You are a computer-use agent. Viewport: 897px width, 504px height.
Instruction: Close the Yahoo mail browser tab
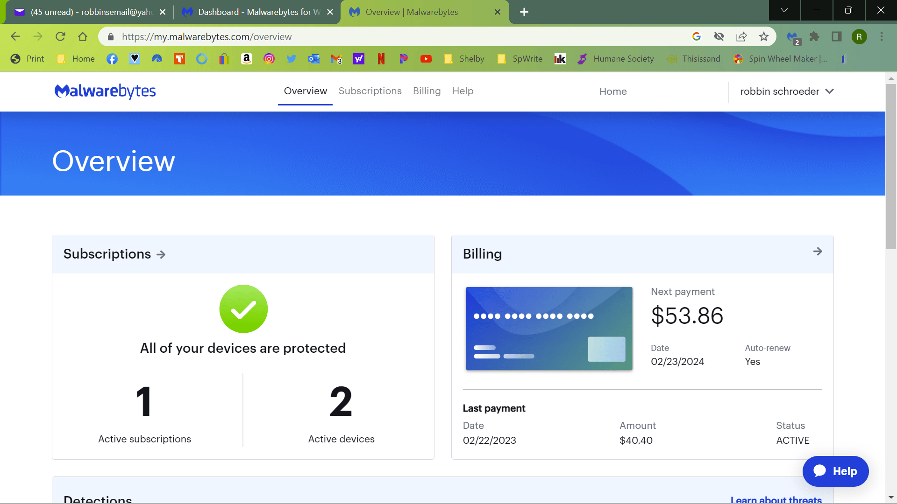click(163, 12)
